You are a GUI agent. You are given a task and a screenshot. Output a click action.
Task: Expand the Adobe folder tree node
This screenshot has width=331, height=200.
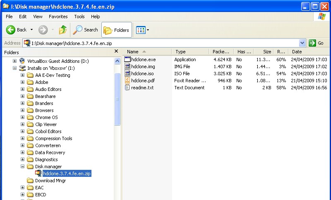(23, 82)
